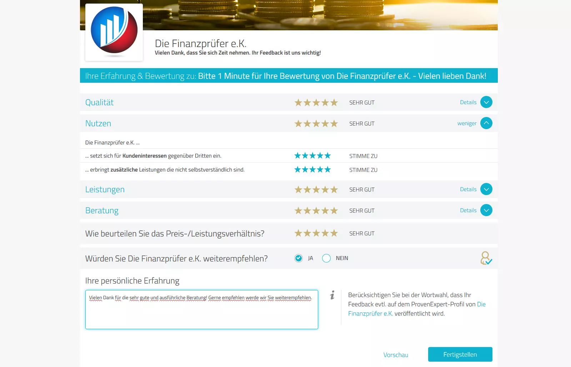Set Nutzen rating to five stars
Screen dimensions: 571x367
point(334,124)
